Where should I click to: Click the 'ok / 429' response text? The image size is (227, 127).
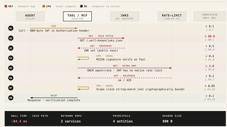point(125,80)
